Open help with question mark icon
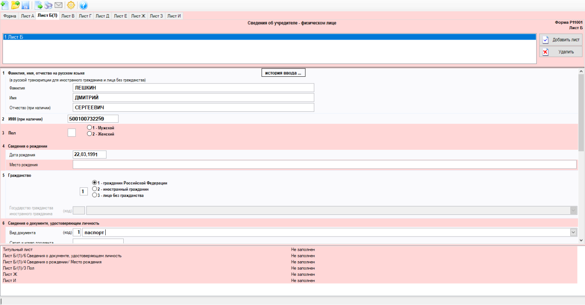The image size is (585, 305). [83, 5]
